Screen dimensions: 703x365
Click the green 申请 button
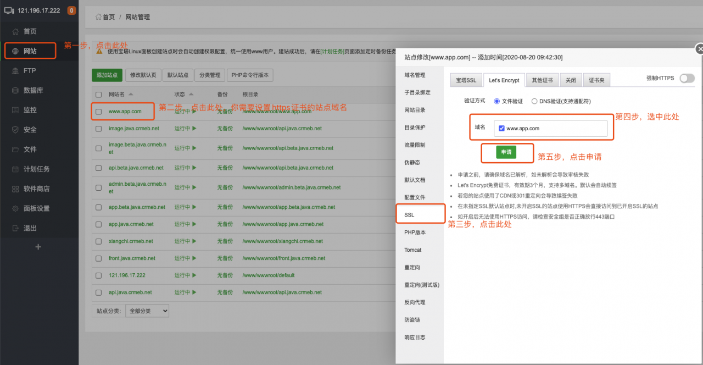coord(506,152)
